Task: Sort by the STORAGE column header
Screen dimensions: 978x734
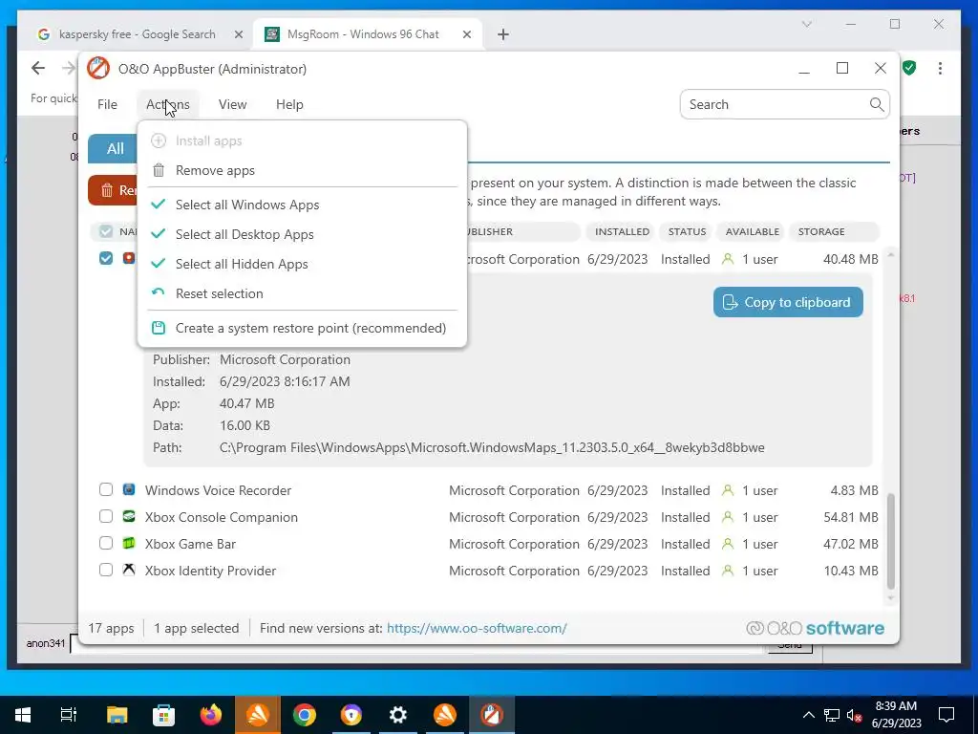Action: click(835, 231)
